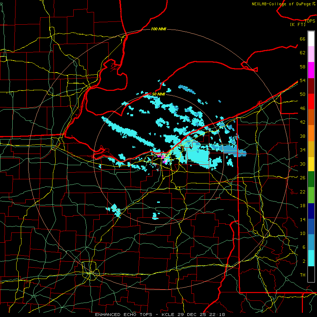
Task: Click the cyan band in the legend
Action: pos(311,258)
